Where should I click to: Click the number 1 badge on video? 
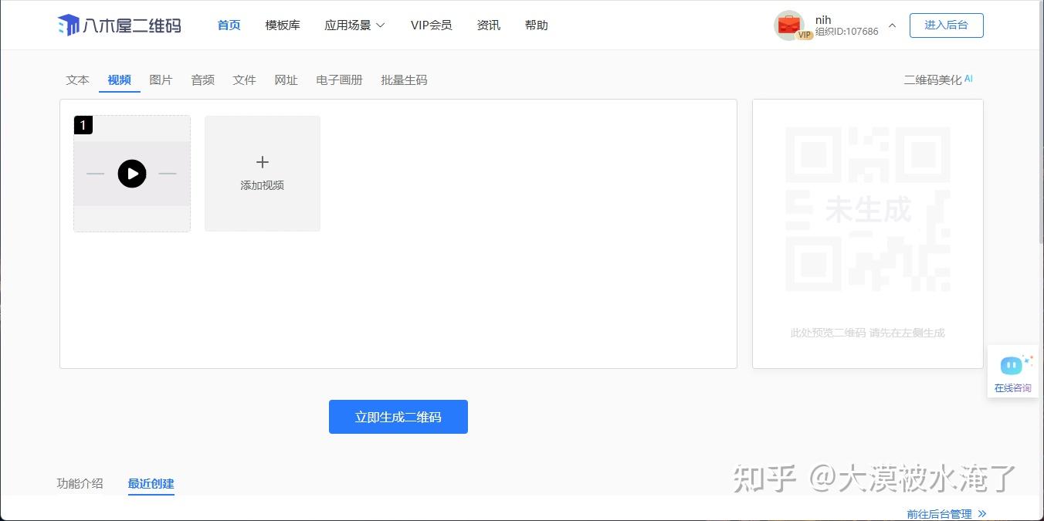pyautogui.click(x=83, y=124)
